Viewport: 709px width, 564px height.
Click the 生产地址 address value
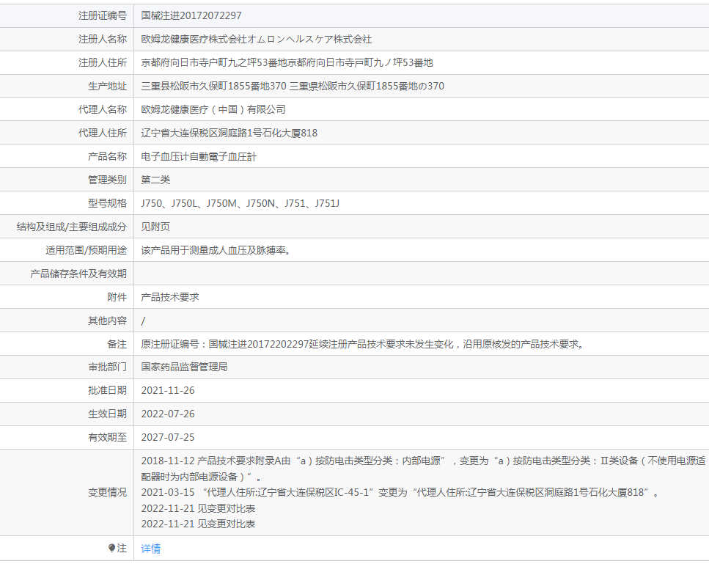(x=293, y=86)
